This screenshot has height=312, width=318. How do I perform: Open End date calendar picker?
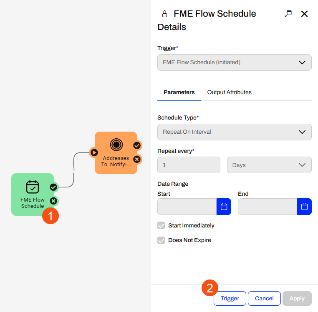pos(304,207)
